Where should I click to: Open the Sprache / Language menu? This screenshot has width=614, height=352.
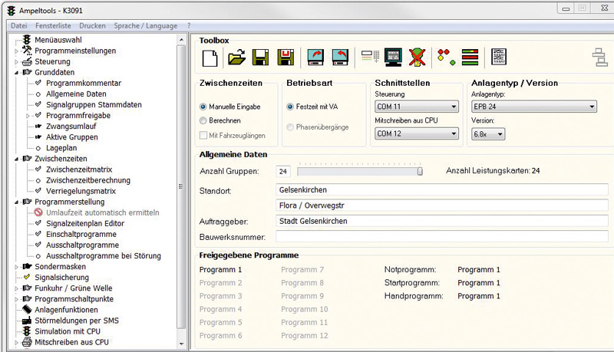click(x=146, y=26)
